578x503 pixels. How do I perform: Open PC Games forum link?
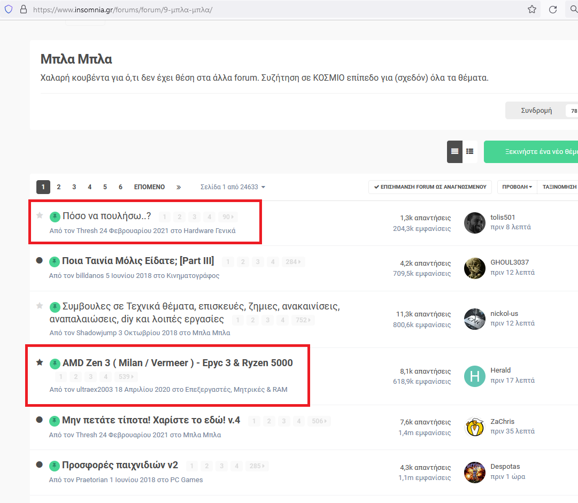[186, 480]
